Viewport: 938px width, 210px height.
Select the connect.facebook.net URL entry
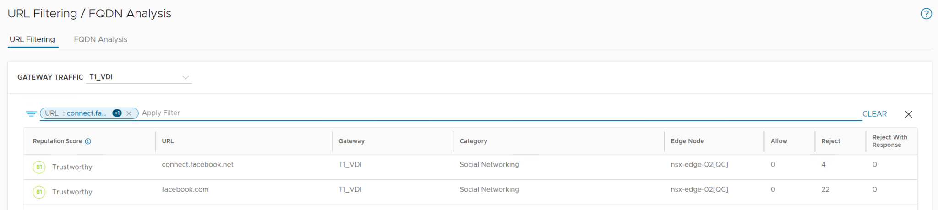point(197,165)
